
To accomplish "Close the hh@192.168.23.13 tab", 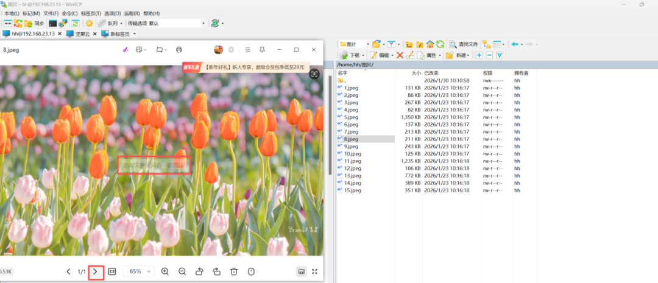I will 60,33.
